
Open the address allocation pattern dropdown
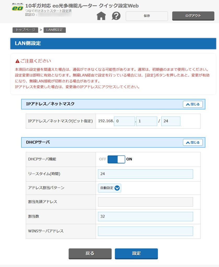pyautogui.click(x=109, y=188)
